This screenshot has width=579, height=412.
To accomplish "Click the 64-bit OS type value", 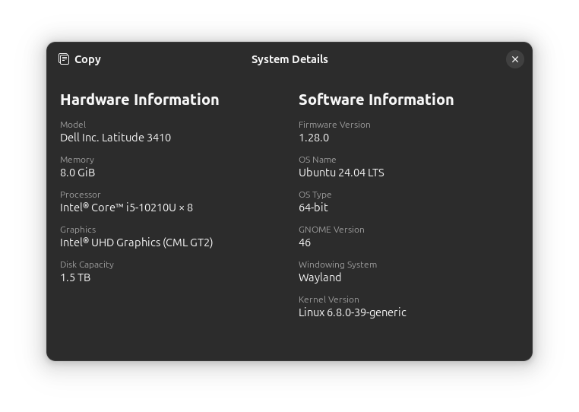I will pyautogui.click(x=313, y=208).
